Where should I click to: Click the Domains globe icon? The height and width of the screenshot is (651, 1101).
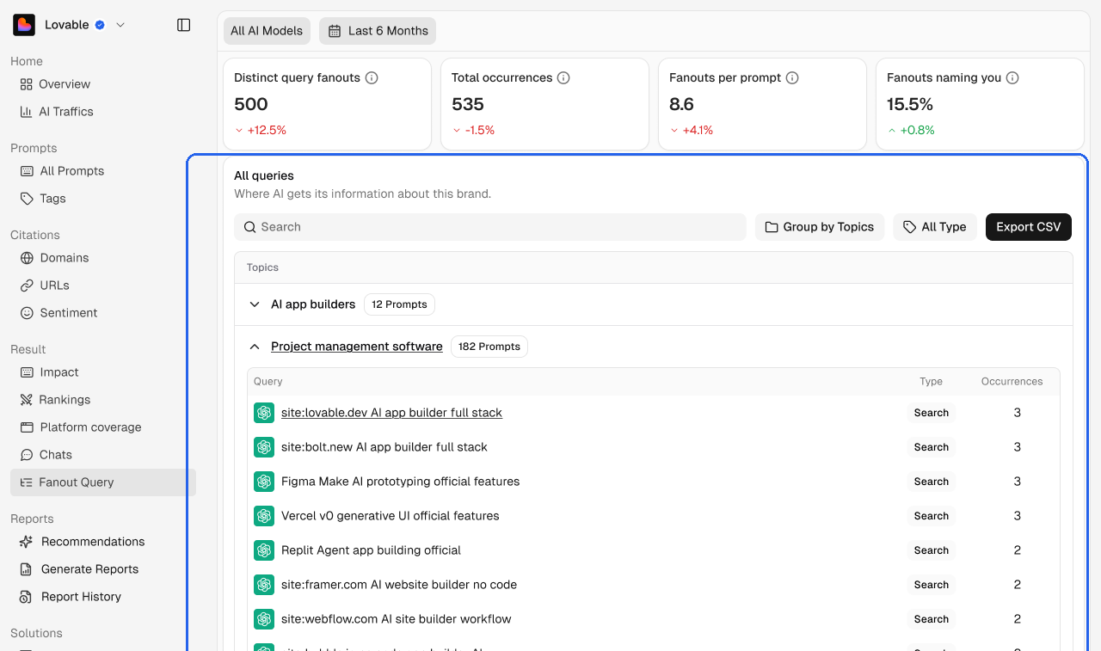(x=27, y=258)
